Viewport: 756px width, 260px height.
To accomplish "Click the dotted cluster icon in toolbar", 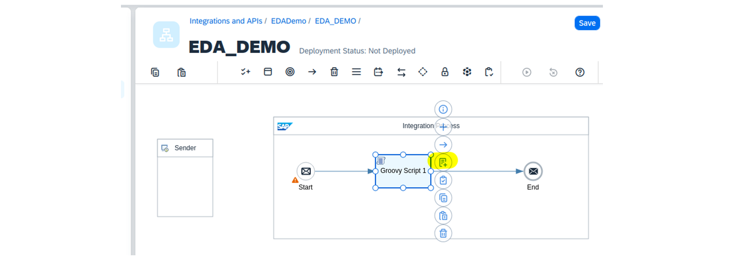I will coord(467,72).
